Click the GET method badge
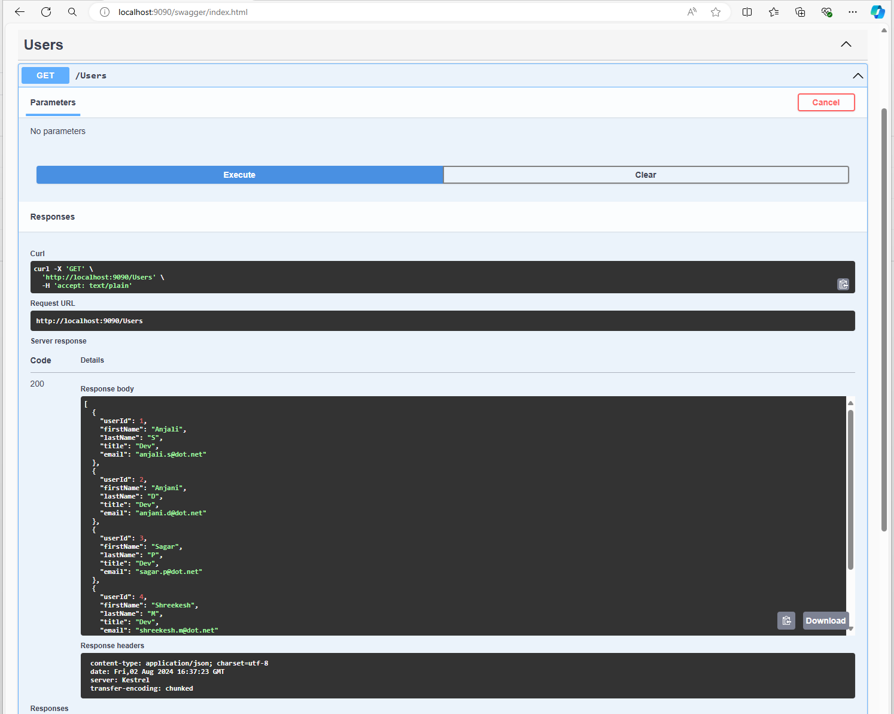The image size is (894, 714). [45, 75]
